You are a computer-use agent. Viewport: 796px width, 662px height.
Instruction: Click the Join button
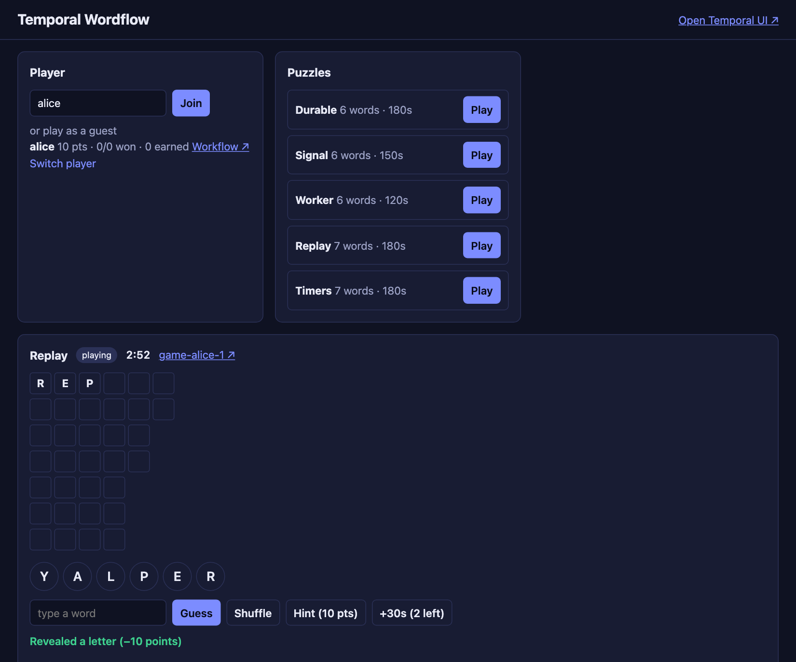(191, 103)
